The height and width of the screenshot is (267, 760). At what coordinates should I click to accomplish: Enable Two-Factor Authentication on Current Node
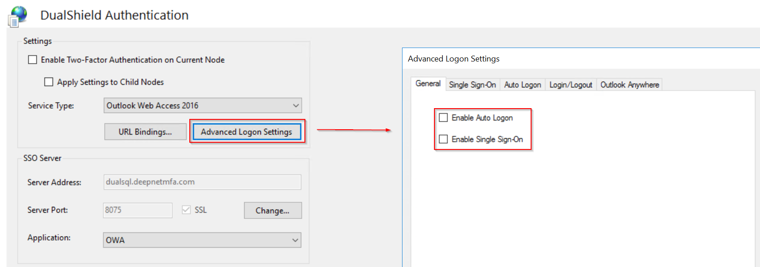(x=33, y=60)
